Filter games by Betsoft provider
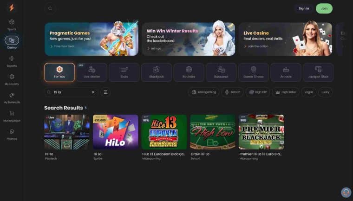Image resolution: width=353 pixels, height=201 pixels. point(233,92)
